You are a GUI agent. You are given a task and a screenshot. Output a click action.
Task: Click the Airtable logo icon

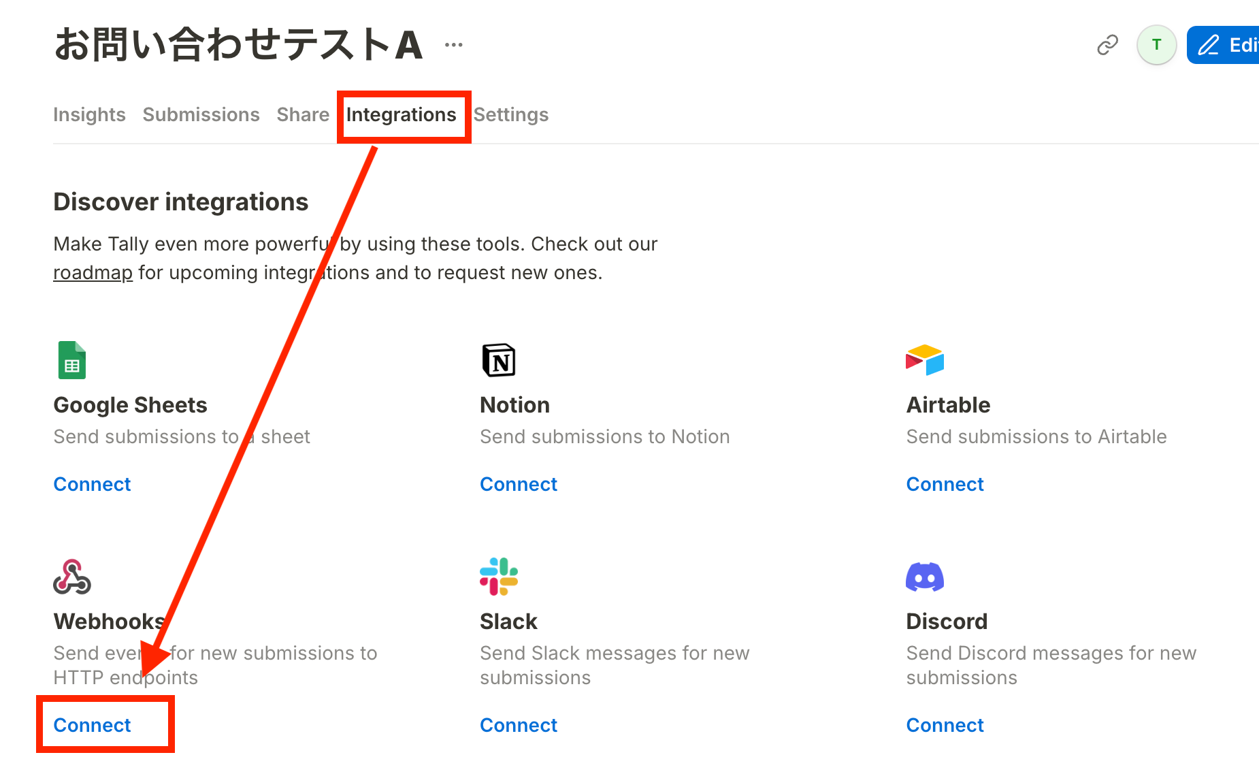(x=925, y=360)
